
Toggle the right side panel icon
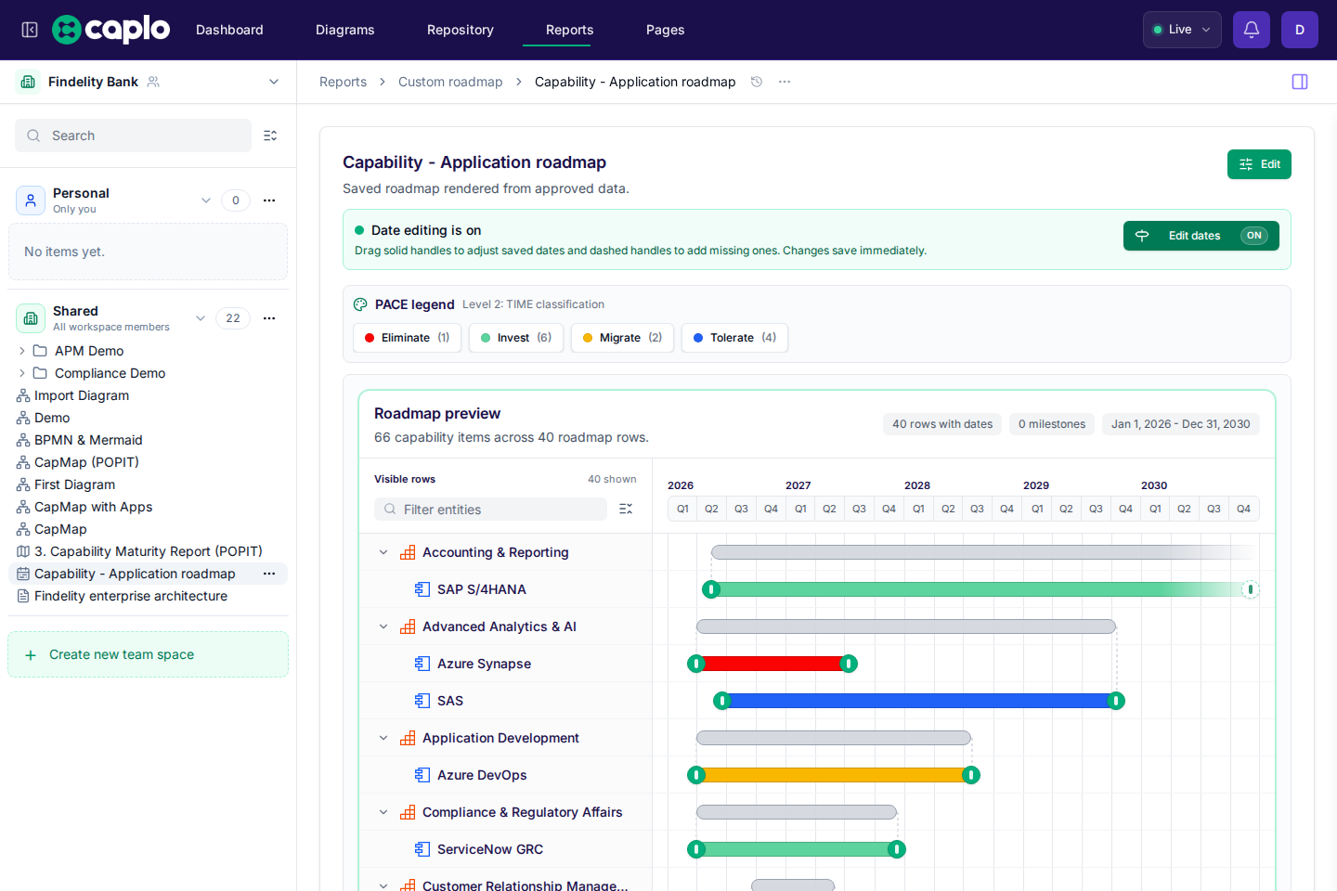coord(1300,82)
